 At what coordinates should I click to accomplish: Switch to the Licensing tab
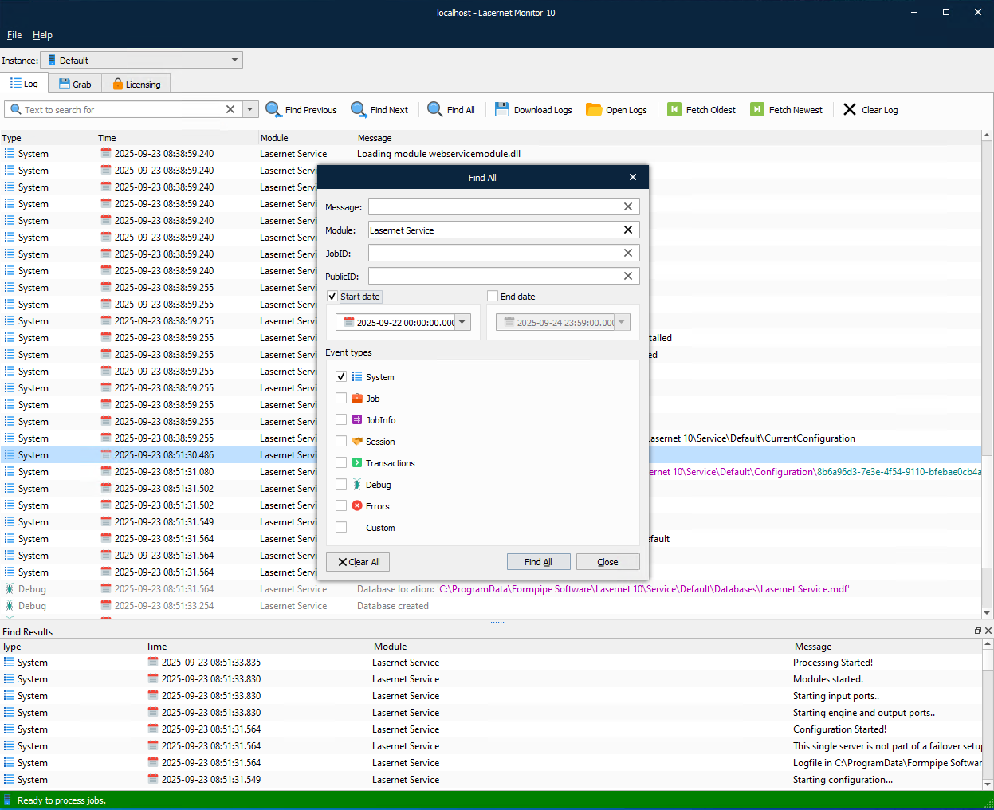coord(136,84)
